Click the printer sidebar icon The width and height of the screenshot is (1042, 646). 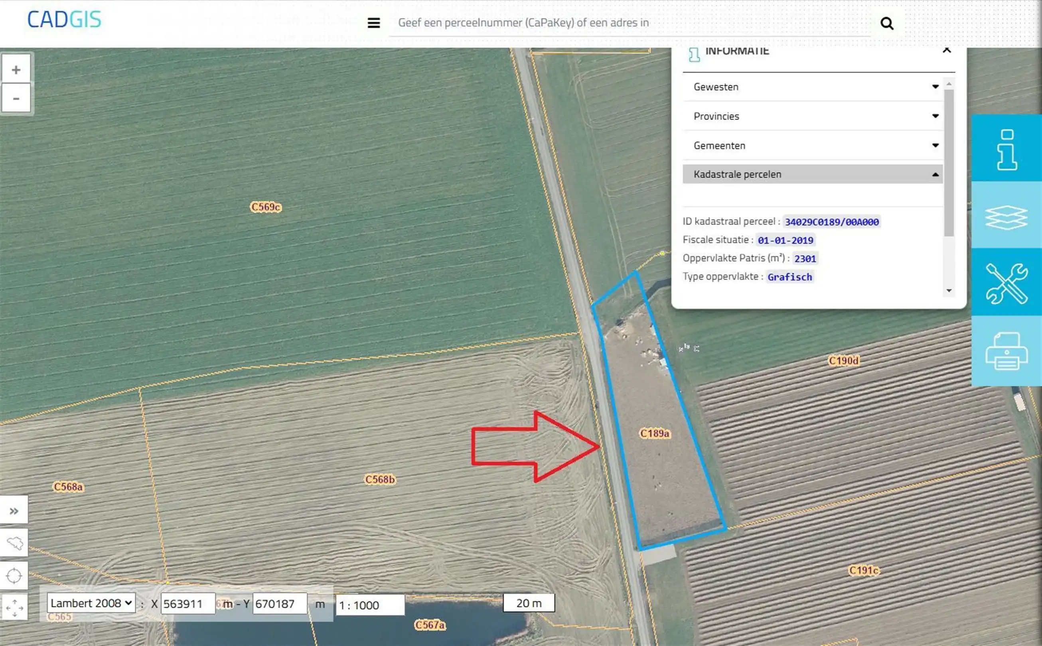1006,351
